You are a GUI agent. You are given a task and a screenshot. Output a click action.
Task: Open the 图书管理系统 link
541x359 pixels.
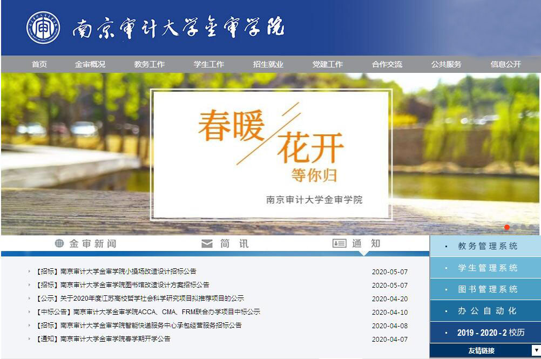pos(485,289)
